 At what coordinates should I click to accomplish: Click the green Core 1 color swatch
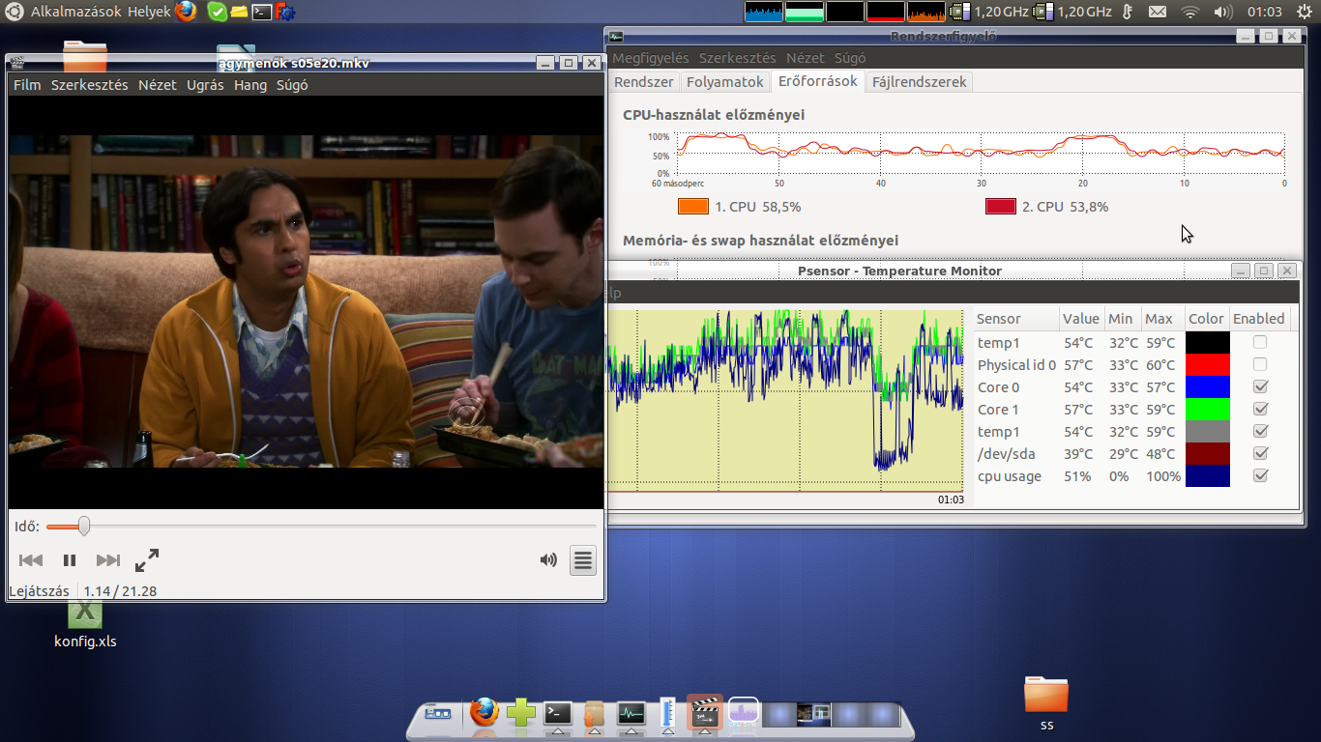pyautogui.click(x=1208, y=410)
